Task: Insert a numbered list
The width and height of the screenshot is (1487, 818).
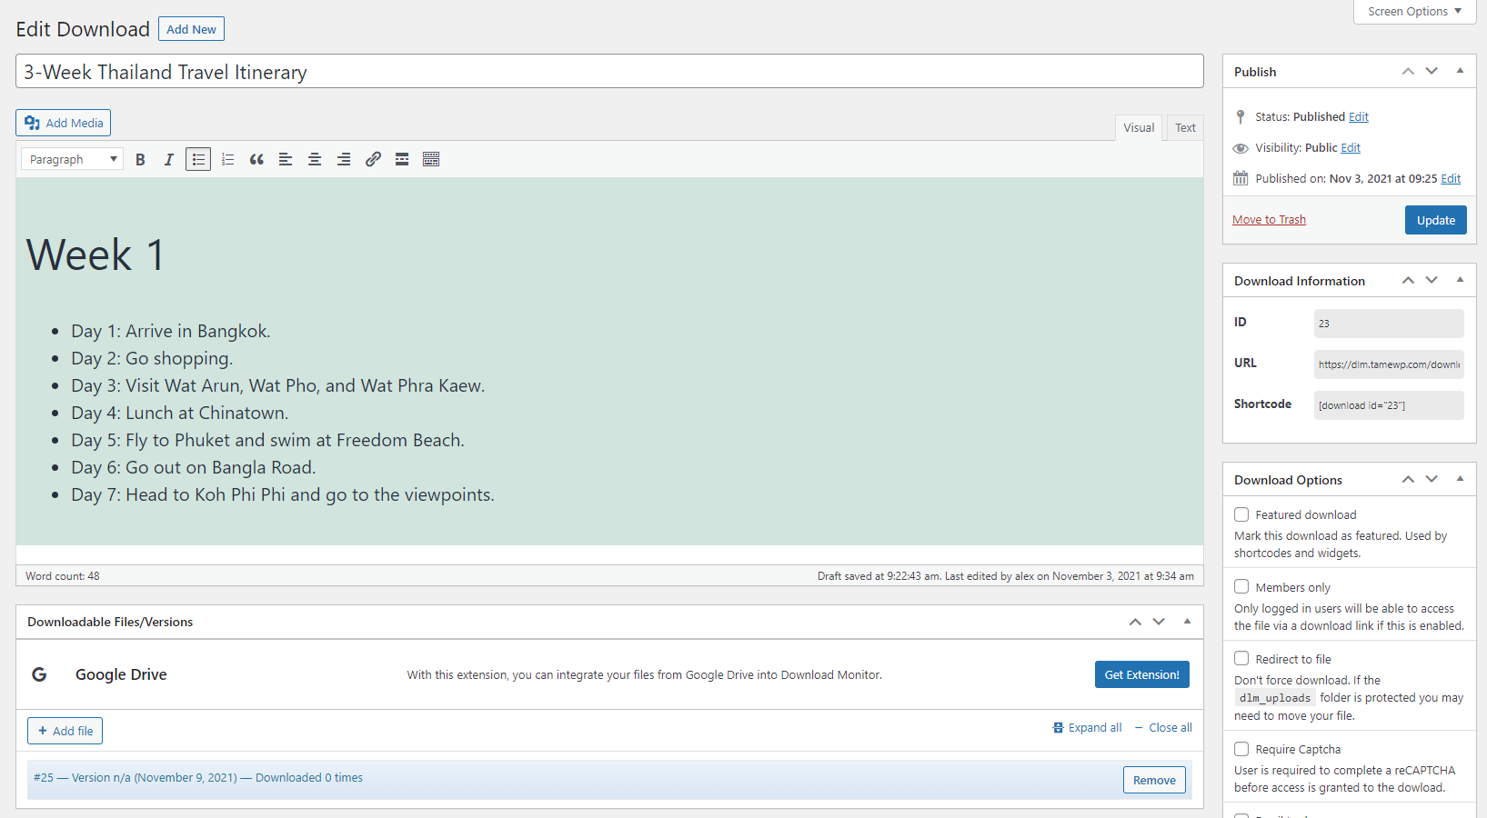Action: point(227,160)
